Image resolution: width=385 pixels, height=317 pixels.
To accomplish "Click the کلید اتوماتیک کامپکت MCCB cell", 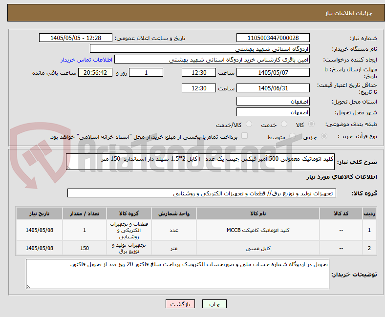I will 258,230.
